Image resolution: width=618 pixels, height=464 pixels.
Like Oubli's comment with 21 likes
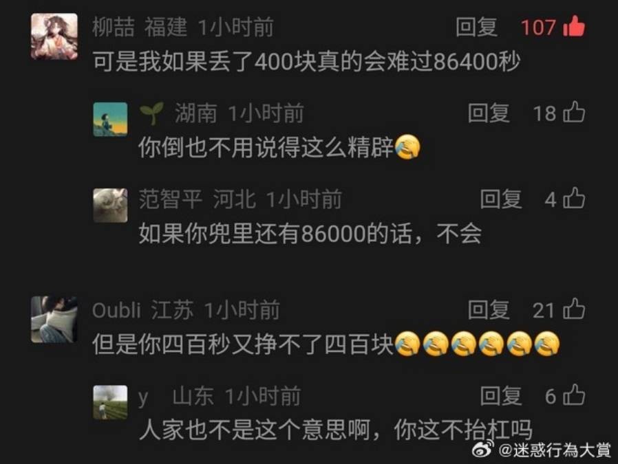pyautogui.click(x=574, y=309)
